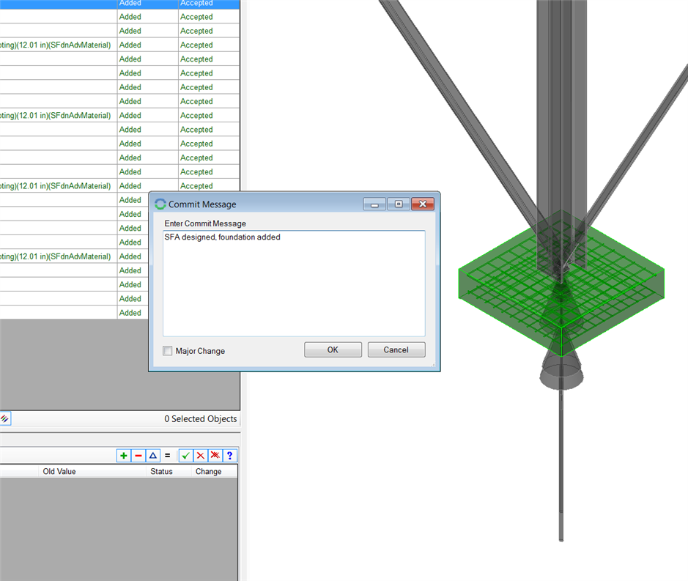
Task: Click the blue question mark icon
Action: [230, 456]
